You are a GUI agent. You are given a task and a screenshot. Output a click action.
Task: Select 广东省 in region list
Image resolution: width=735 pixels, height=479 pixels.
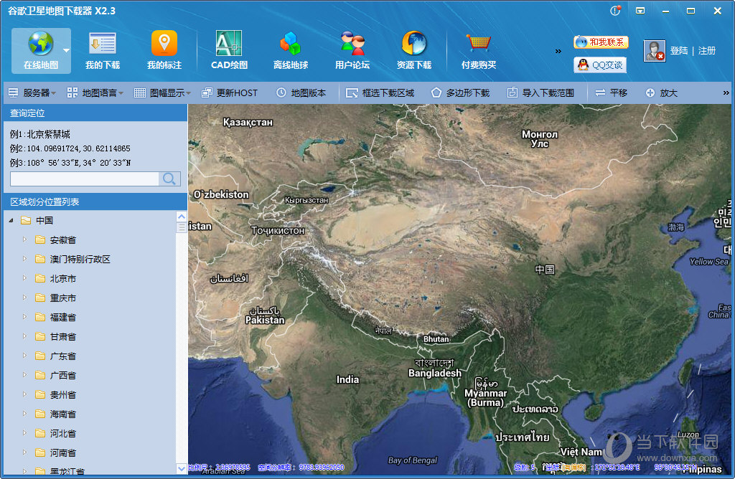(63, 356)
